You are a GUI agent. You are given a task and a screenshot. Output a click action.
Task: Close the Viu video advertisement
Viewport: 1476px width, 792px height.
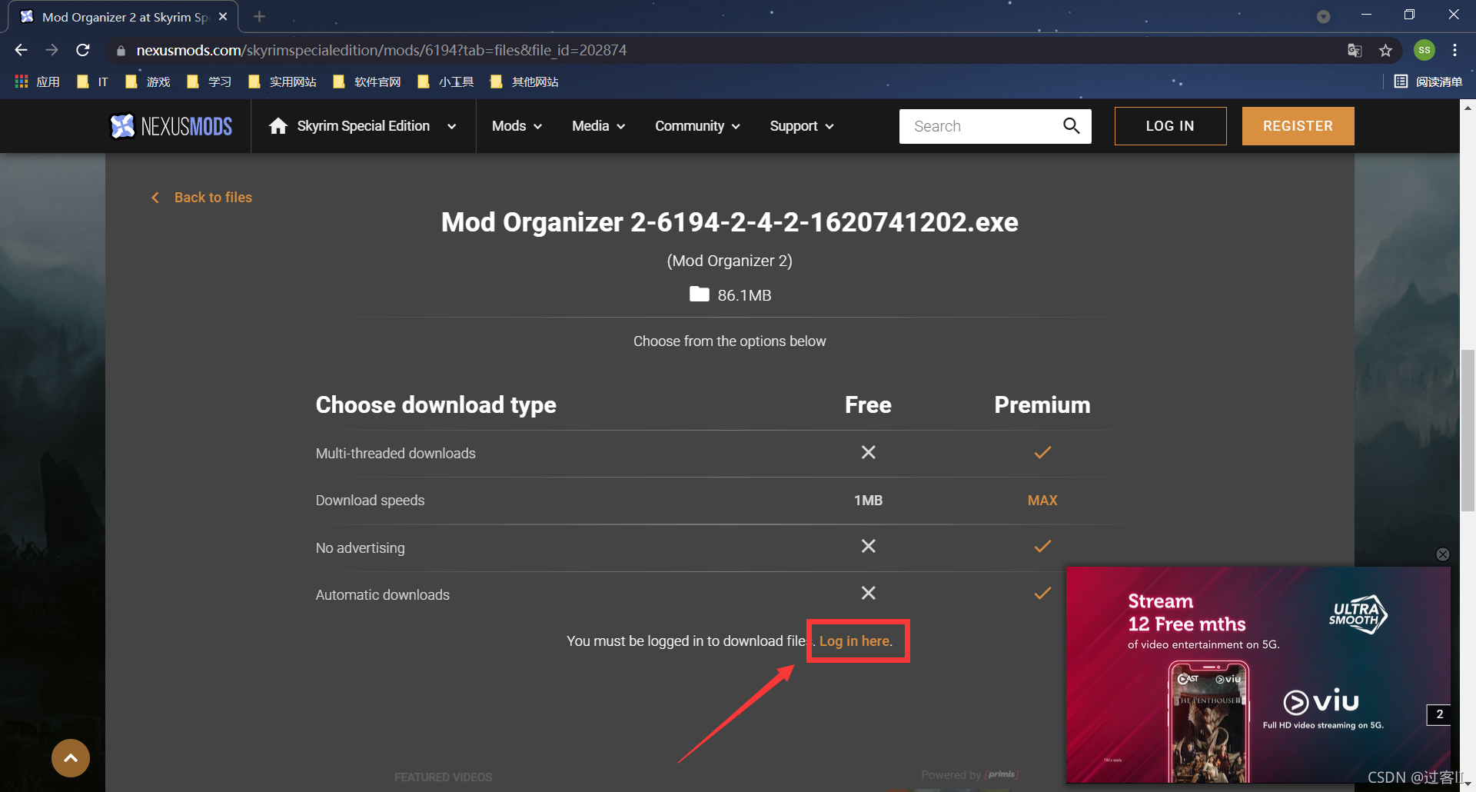click(1443, 554)
